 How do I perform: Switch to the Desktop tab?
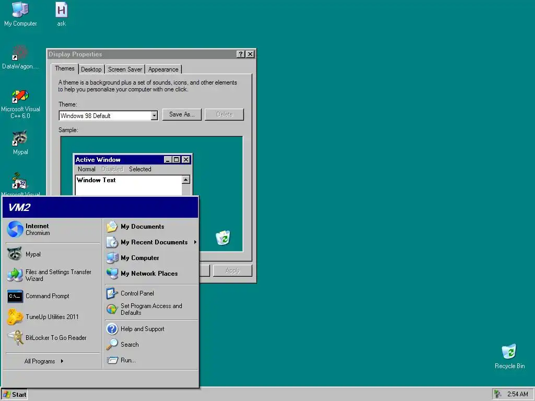91,69
